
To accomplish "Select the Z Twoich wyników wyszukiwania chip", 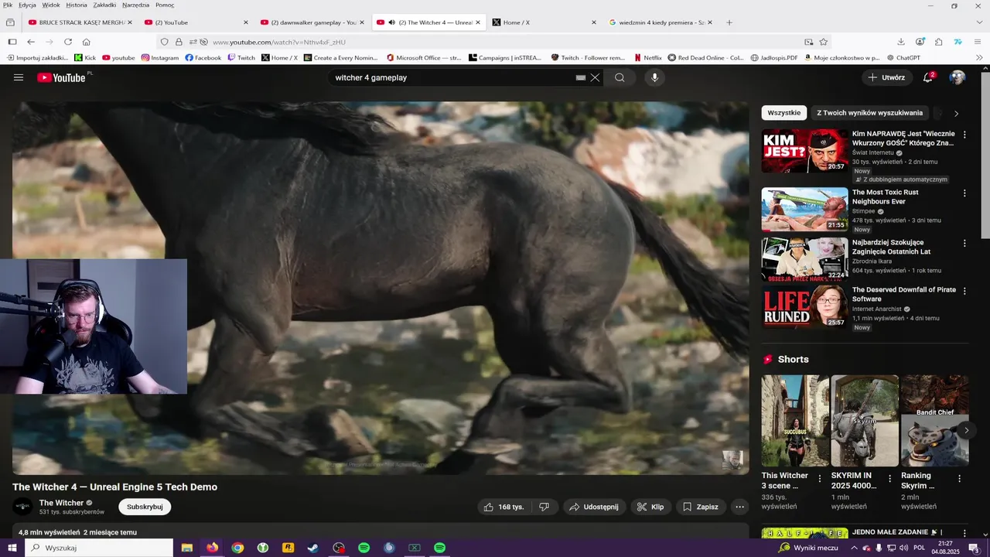I will coord(870,113).
